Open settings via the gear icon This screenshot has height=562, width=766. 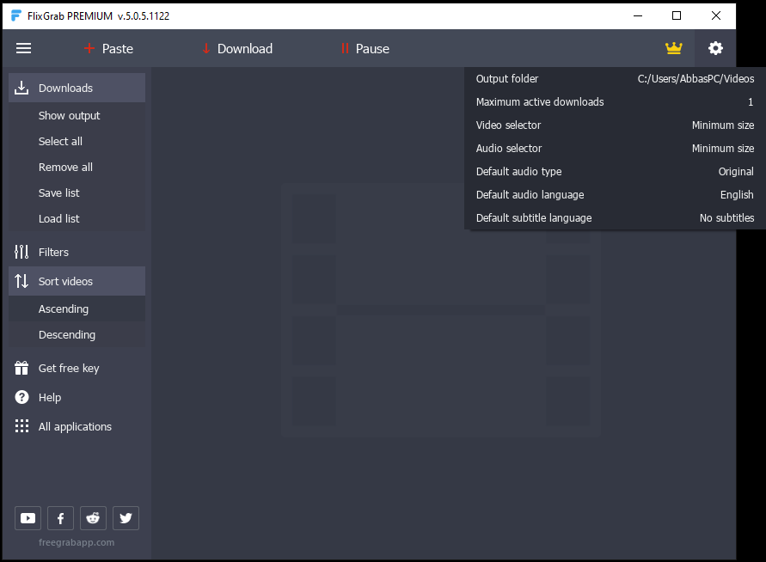coord(715,48)
